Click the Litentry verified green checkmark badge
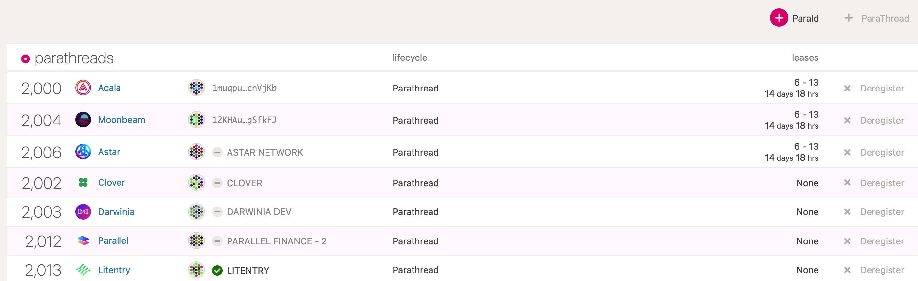Screen dimensions: 918x281 pos(217,271)
